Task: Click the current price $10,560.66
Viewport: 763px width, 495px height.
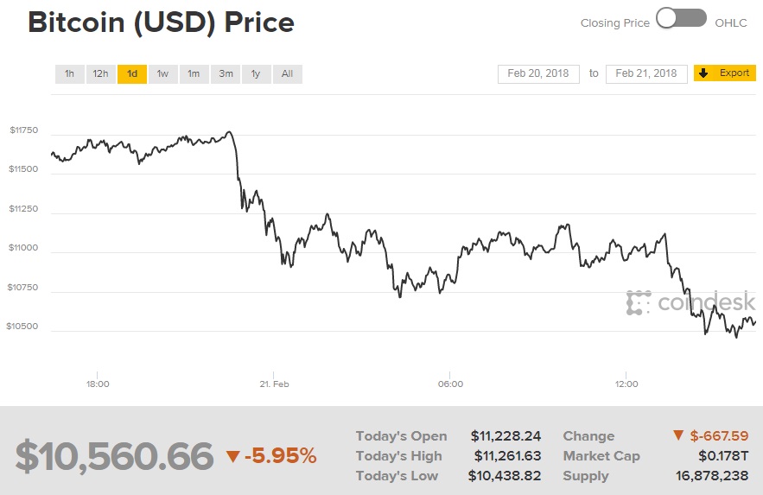Action: [x=113, y=455]
